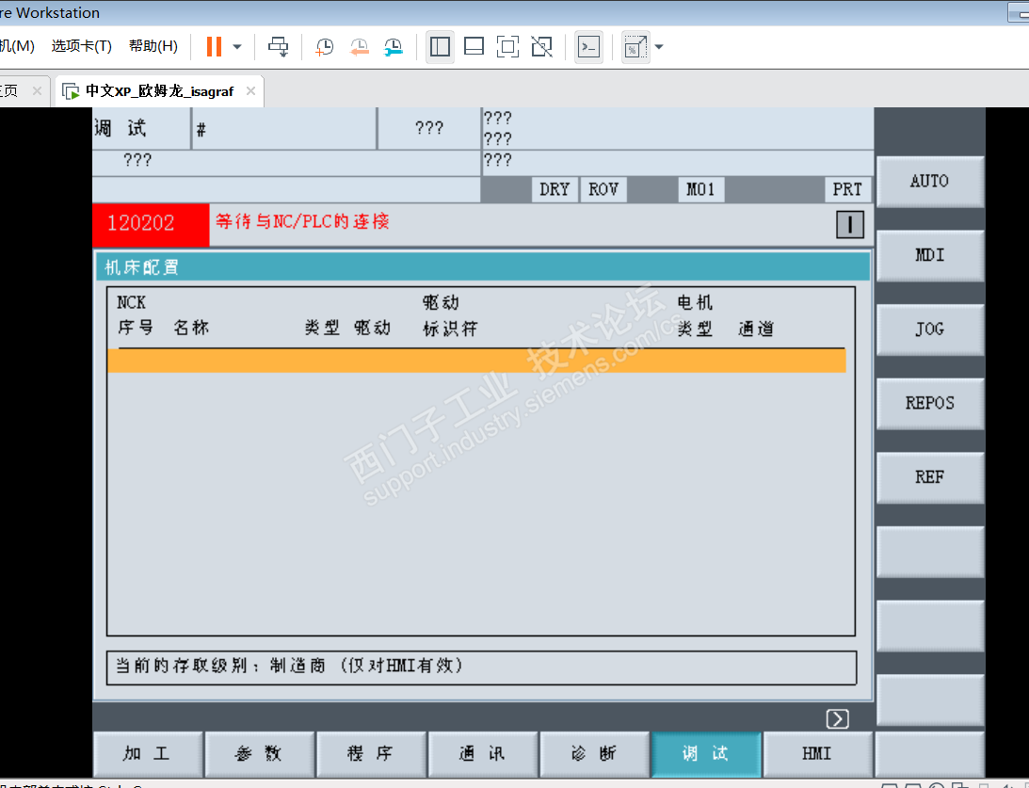Click the softkey bar extension arrow

pos(837,719)
